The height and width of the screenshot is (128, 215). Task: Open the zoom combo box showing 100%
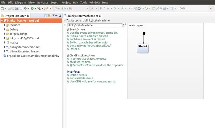[195, 8]
